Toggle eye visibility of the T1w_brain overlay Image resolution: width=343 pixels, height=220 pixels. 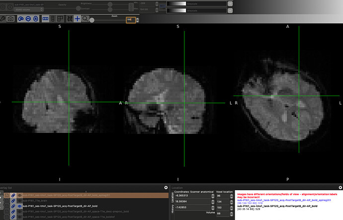(20, 201)
